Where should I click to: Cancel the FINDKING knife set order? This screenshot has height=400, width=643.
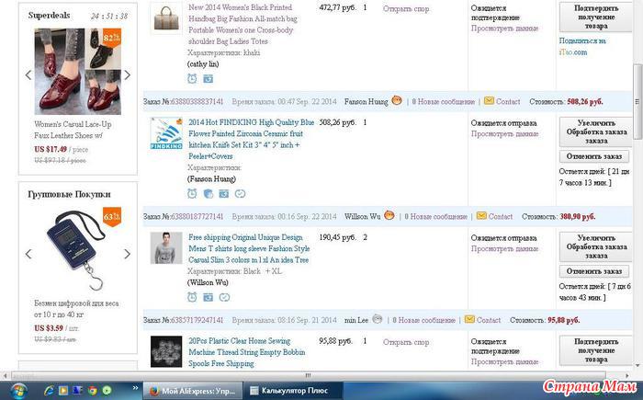point(593,156)
